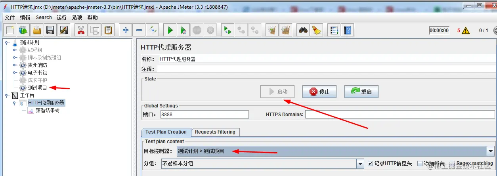Image resolution: width=497 pixels, height=176 pixels.
Task: Expand the 贵州消防 tree node handle
Action: pyautogui.click(x=15, y=65)
